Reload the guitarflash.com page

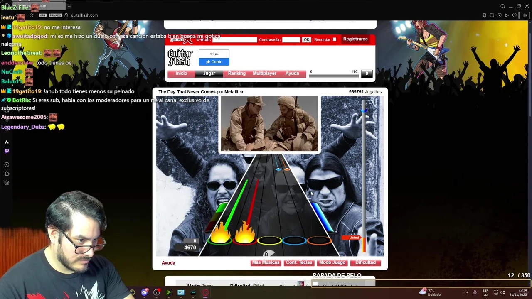31,15
